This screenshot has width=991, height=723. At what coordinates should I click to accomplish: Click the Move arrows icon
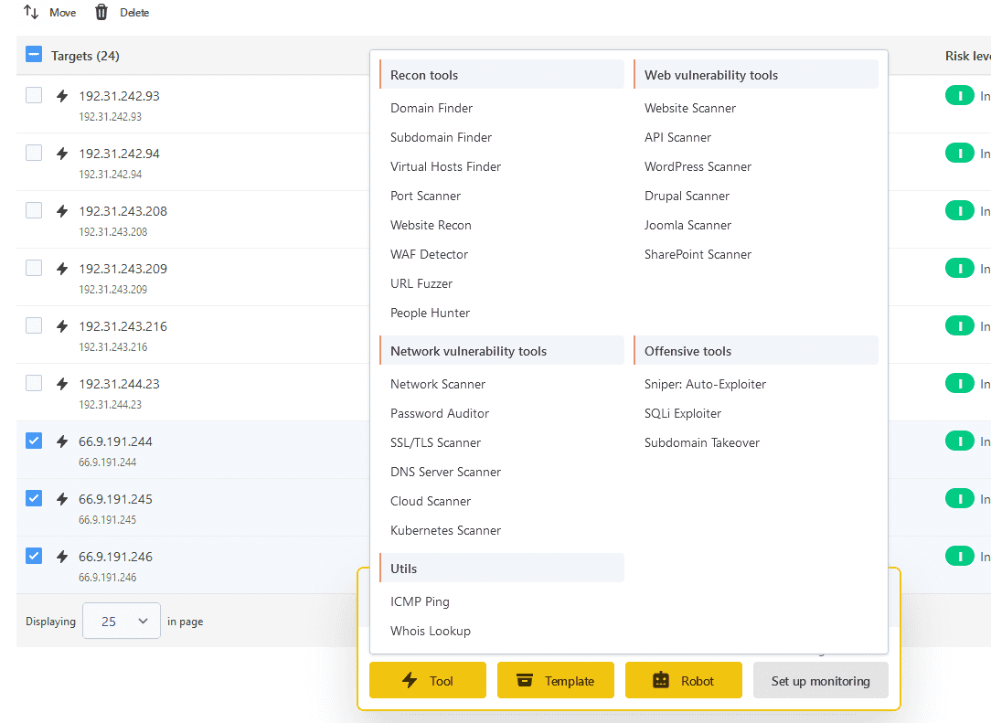pyautogui.click(x=31, y=12)
